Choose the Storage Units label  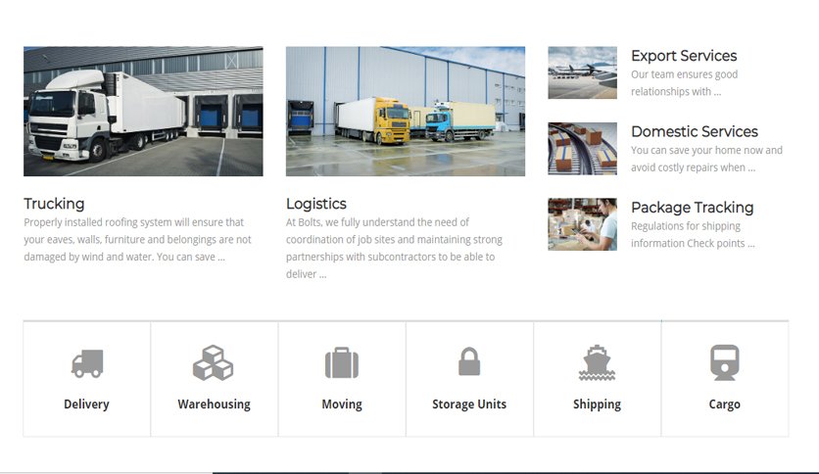tap(469, 404)
